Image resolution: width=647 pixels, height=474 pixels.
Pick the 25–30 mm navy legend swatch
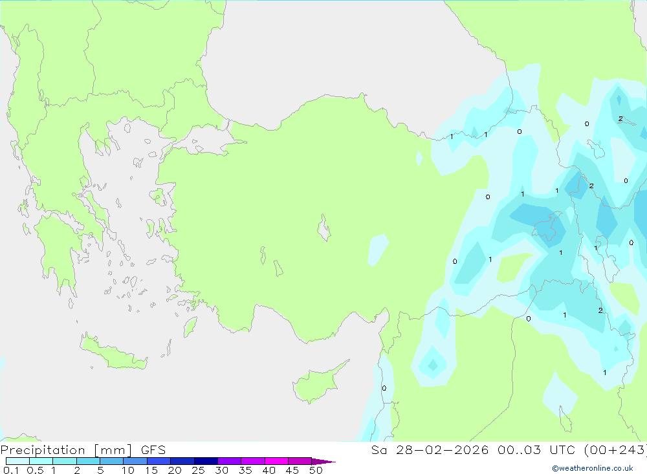click(x=206, y=461)
